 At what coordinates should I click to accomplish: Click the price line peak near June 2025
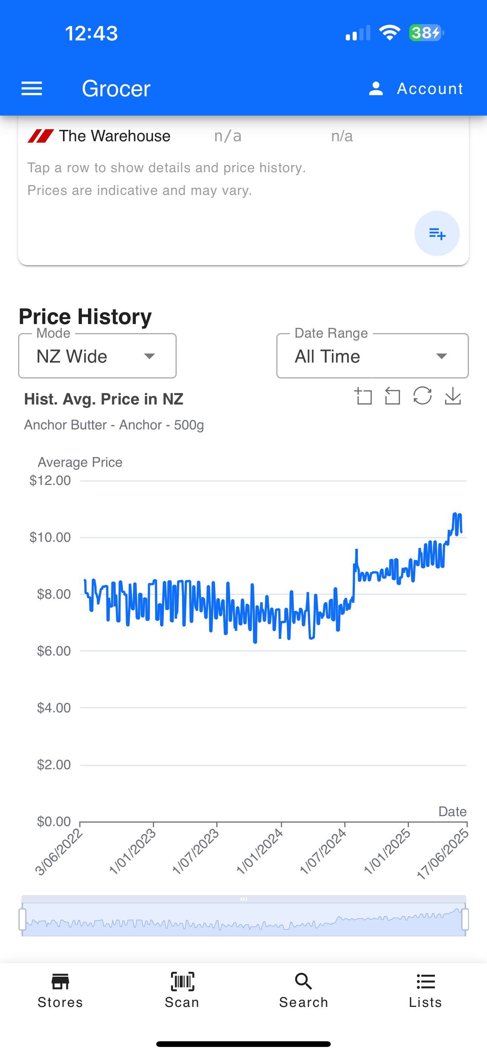tap(455, 514)
